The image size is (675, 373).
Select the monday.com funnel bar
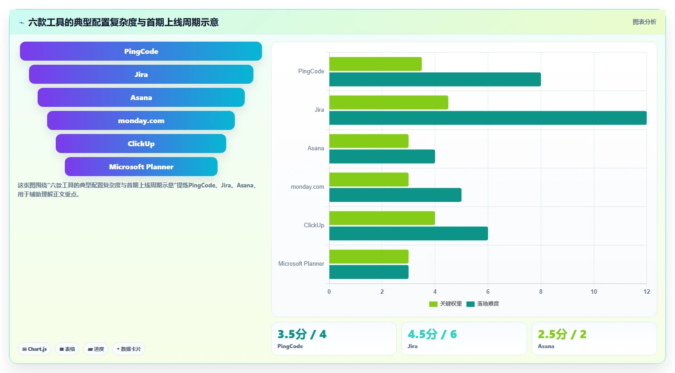tap(141, 120)
